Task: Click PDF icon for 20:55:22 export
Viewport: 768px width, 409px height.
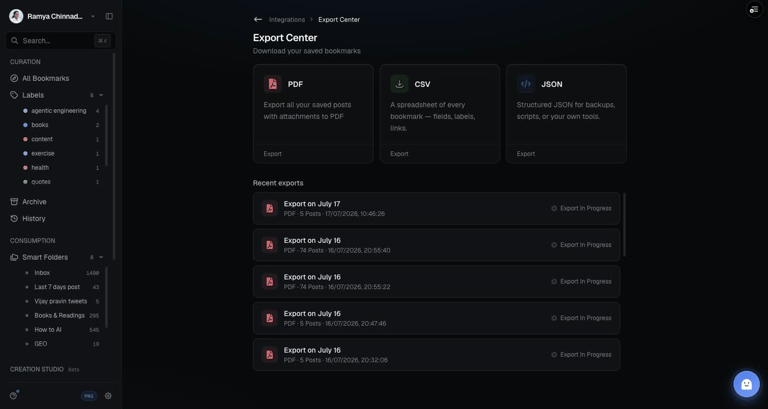Action: click(270, 281)
